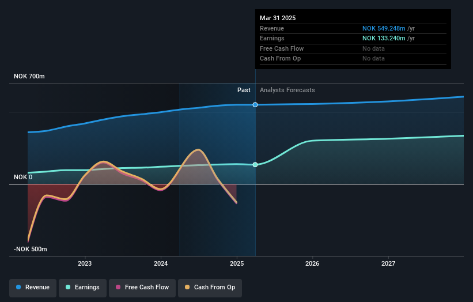Click the NOK 133.240m earnings value

pyautogui.click(x=384, y=38)
